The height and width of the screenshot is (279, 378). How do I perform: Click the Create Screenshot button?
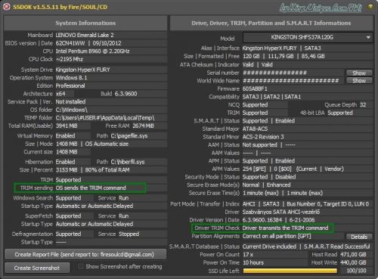pos(37,268)
